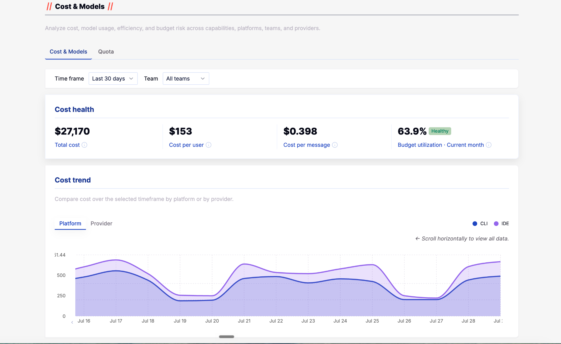Toggle the CLI series in legend
Viewport: 561px width, 344px height.
480,223
